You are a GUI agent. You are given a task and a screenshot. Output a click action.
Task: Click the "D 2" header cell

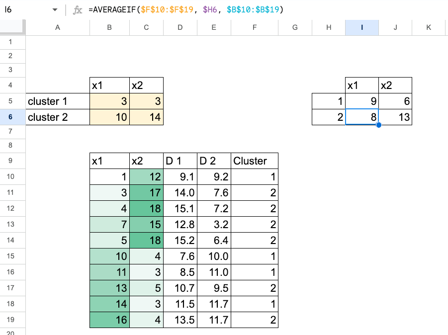point(214,161)
